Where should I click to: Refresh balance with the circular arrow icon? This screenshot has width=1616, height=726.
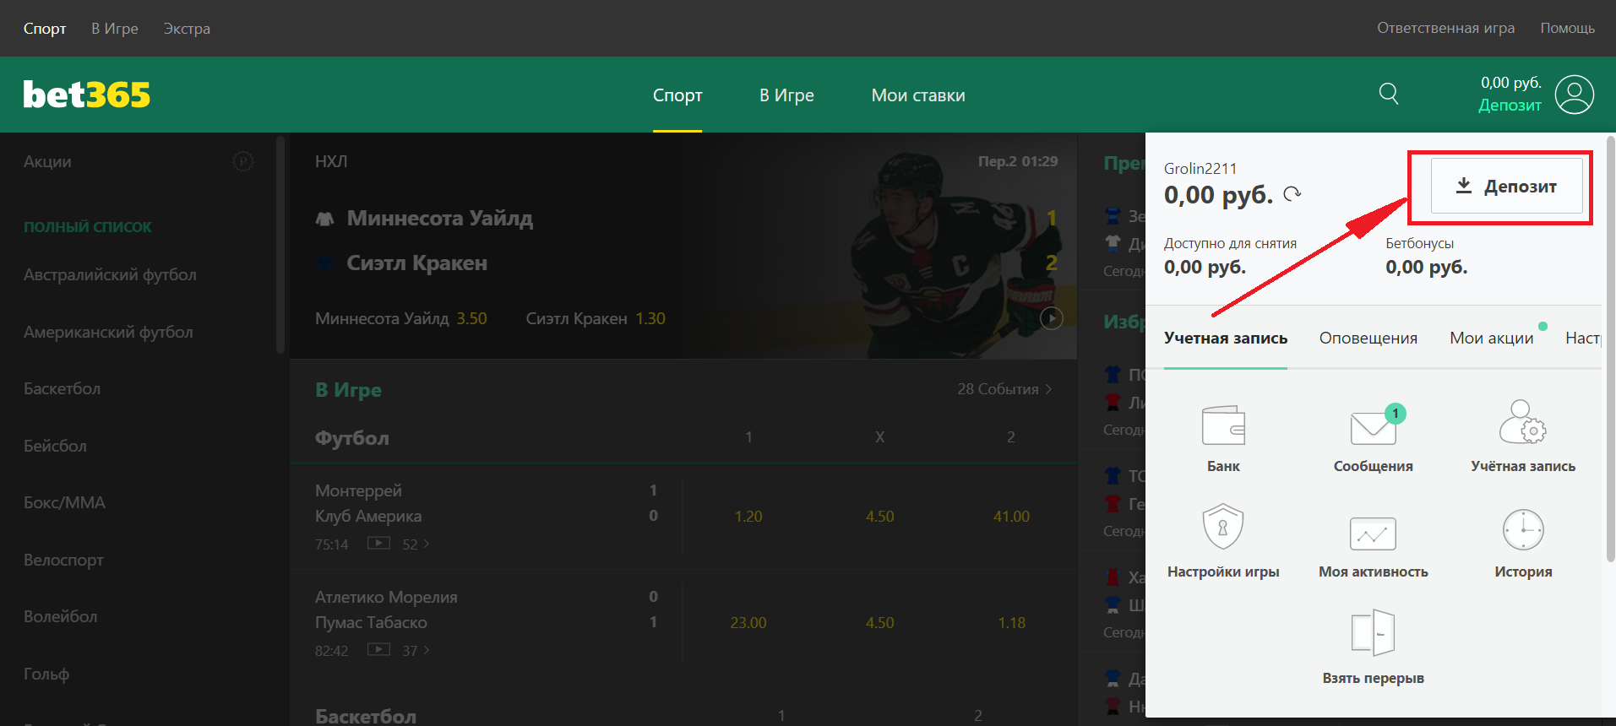(x=1292, y=194)
